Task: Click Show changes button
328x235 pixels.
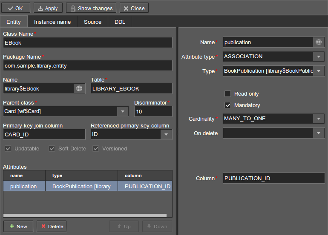Action: click(x=91, y=8)
